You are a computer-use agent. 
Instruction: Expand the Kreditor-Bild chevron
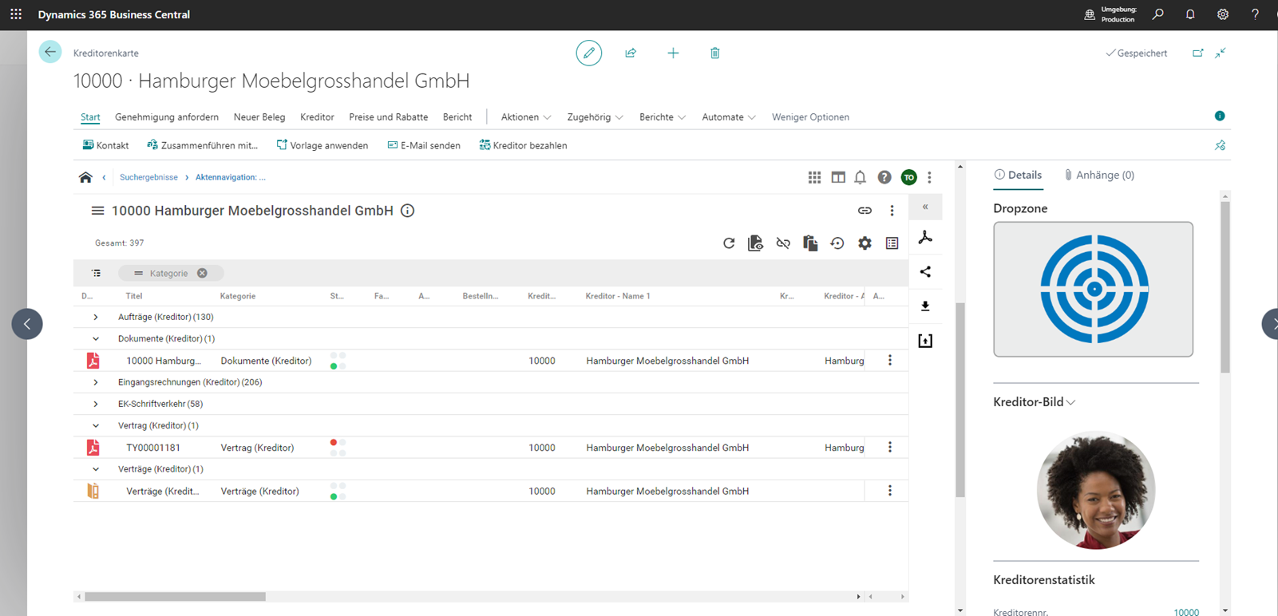tap(1071, 402)
